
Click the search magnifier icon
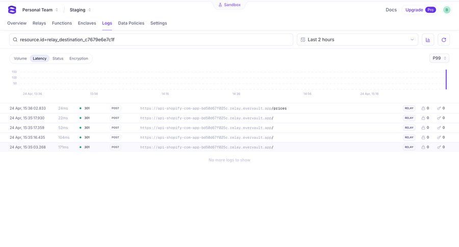pos(15,40)
